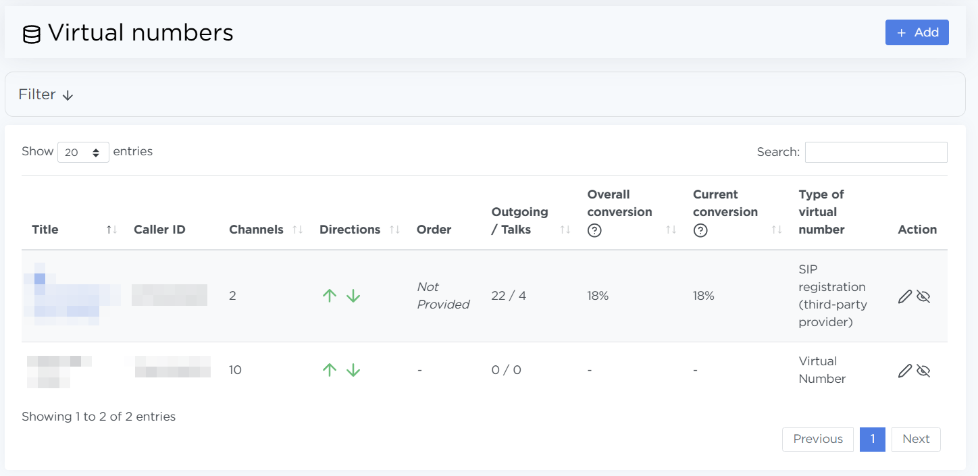Sort table by Title column arrows
Viewport: 978px width, 476px height.
(112, 230)
